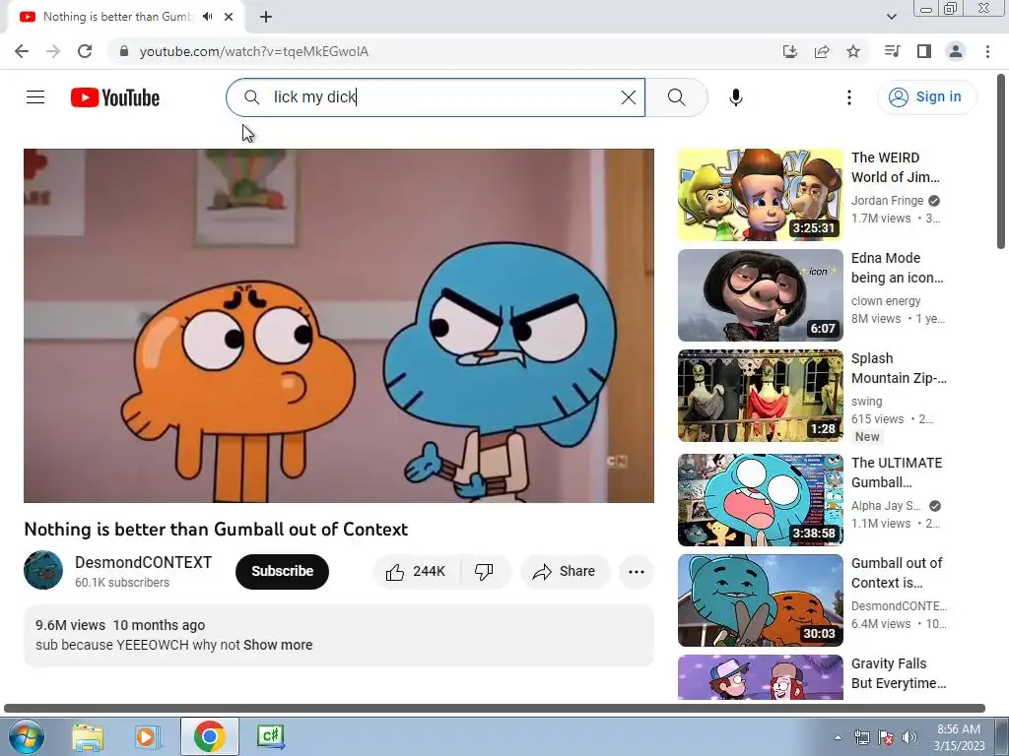Viewport: 1009px width, 756px height.
Task: Go back with browser back arrow
Action: click(x=22, y=51)
